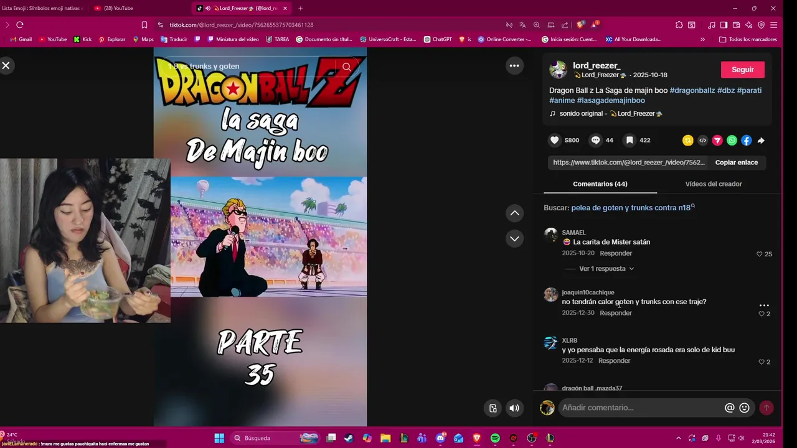Go to previous video with up arrow
This screenshot has width=797, height=448.
click(514, 213)
